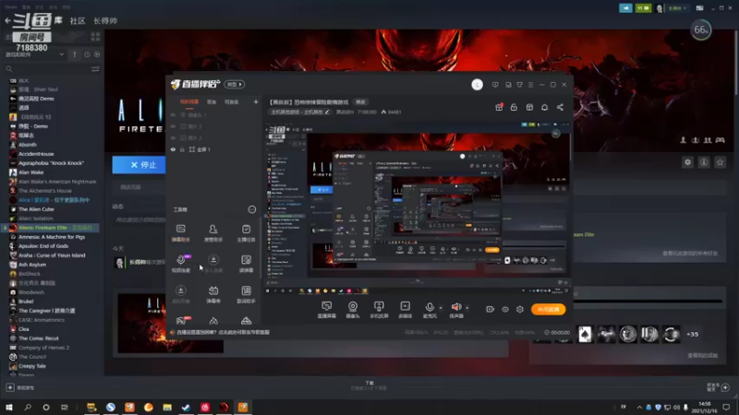Open the toolbox more-options circle button
Screen dimensions: 739x415
coord(252,209)
